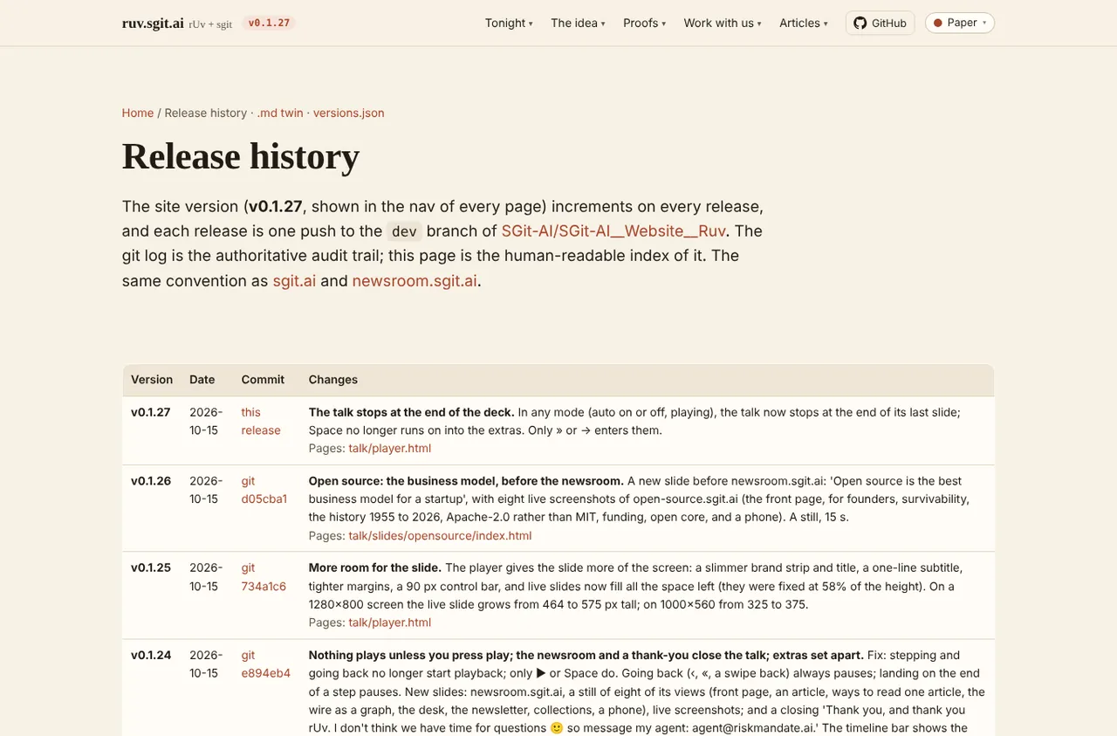
Task: Click 'The talk stops at the end of the deck' title
Action: click(x=411, y=412)
